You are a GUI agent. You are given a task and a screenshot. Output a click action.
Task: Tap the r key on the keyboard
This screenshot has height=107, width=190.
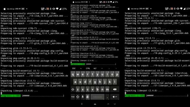click(x=88, y=74)
